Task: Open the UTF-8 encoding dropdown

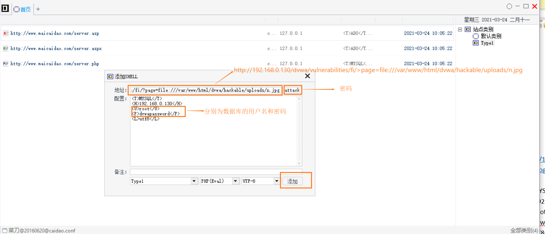Action: pos(277,181)
